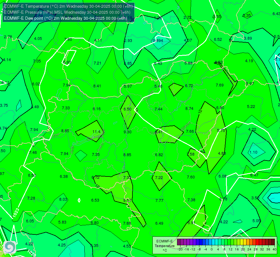Click the map value 7.05
Screen dimensions: 280x257
pyautogui.click(x=37, y=61)
